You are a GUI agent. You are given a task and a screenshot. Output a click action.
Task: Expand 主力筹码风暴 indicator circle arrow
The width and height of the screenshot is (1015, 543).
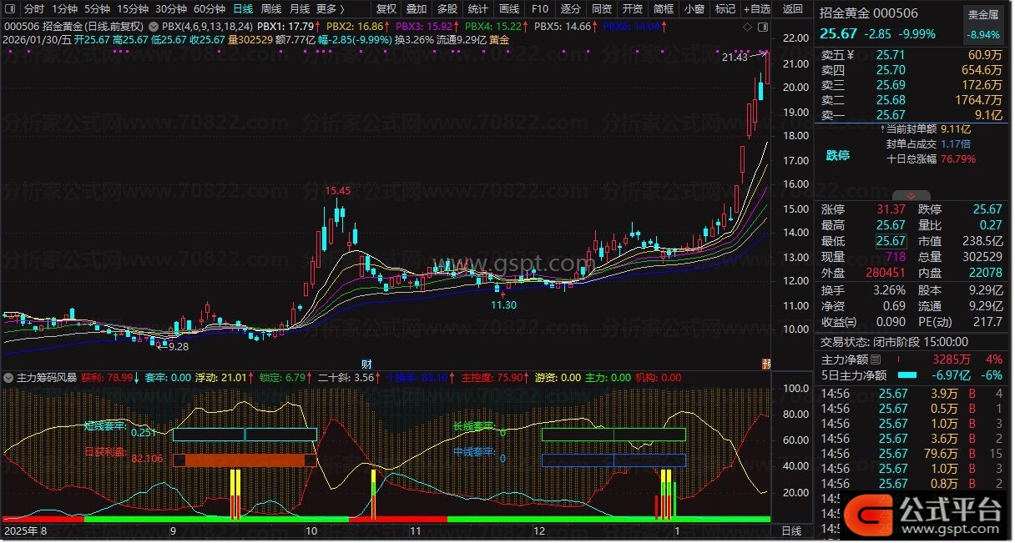click(x=8, y=378)
